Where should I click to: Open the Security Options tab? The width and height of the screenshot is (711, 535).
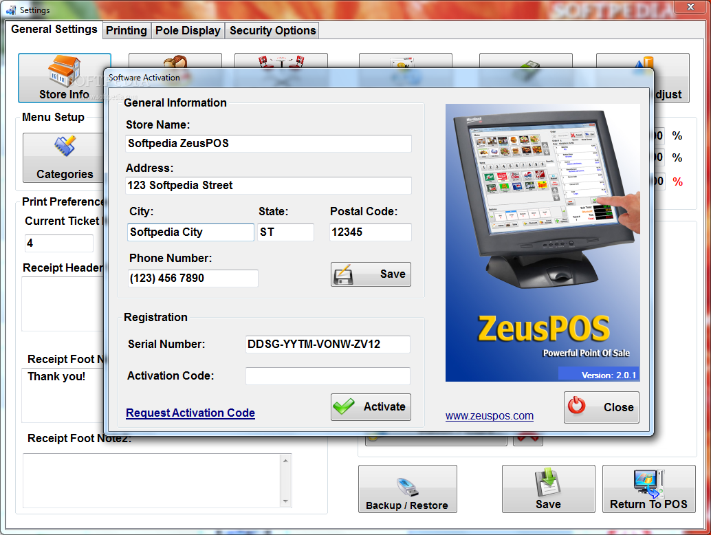point(272,30)
